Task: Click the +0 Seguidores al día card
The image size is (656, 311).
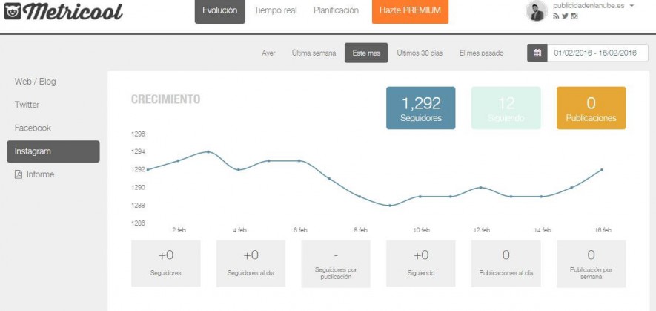Action: pos(251,263)
